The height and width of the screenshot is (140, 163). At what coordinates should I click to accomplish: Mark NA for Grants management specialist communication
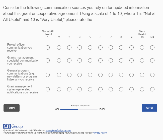[152, 60]
